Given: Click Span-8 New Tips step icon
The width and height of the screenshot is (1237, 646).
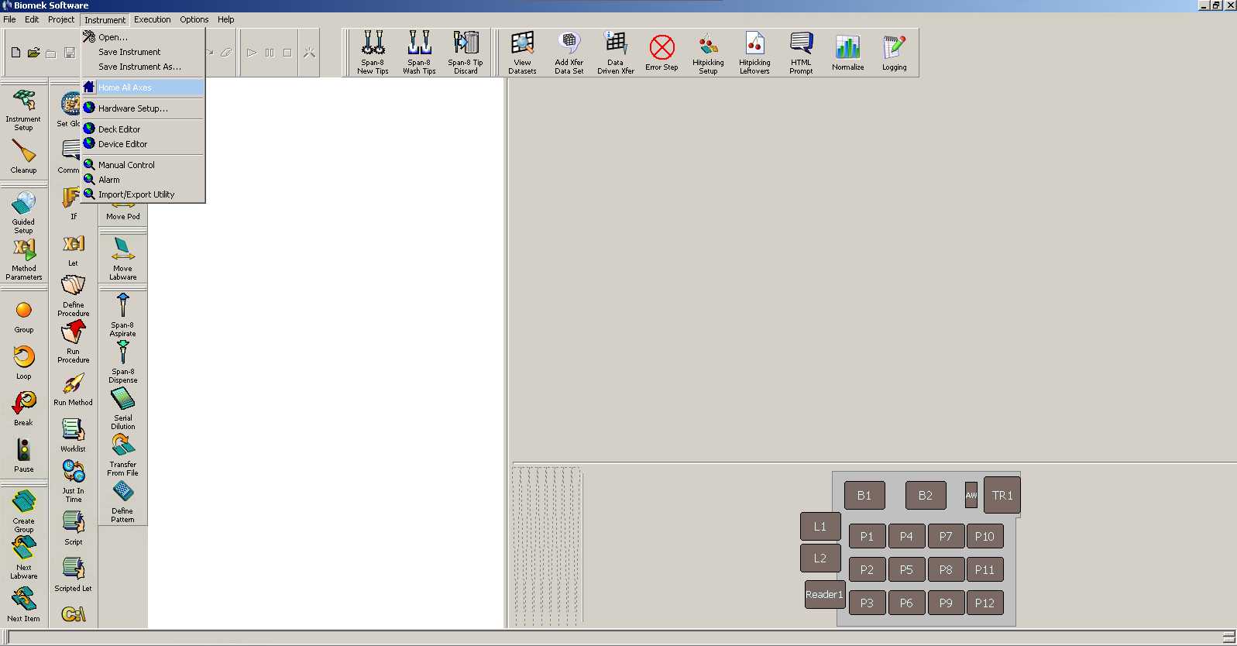Looking at the screenshot, I should coord(373,53).
